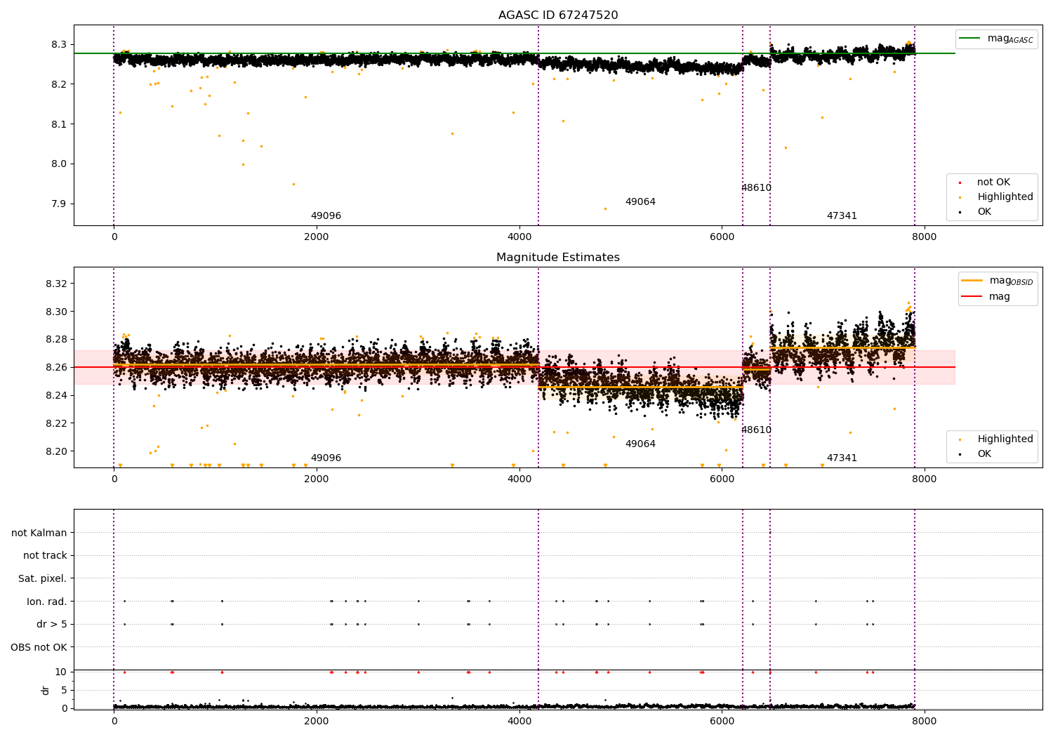Click the 8.30 y-tick label in middle plot
1053x737 pixels.
[x=56, y=312]
